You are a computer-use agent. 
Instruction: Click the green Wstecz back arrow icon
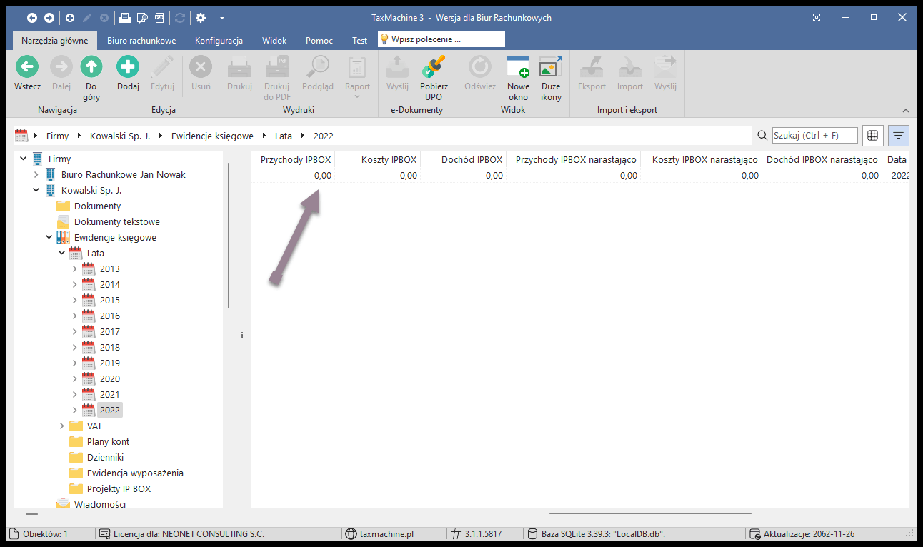(x=27, y=68)
